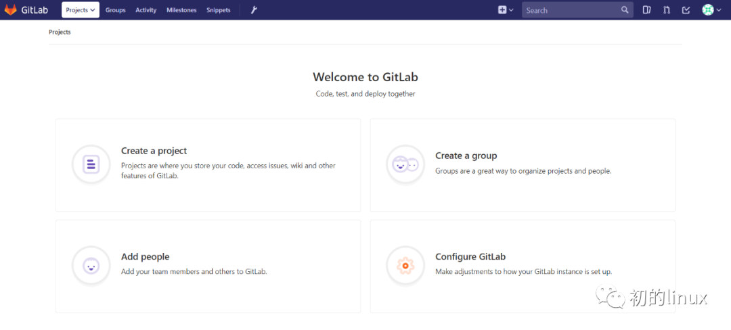Click the Create a project heading
Screen dimensions: 731x330
tap(154, 151)
